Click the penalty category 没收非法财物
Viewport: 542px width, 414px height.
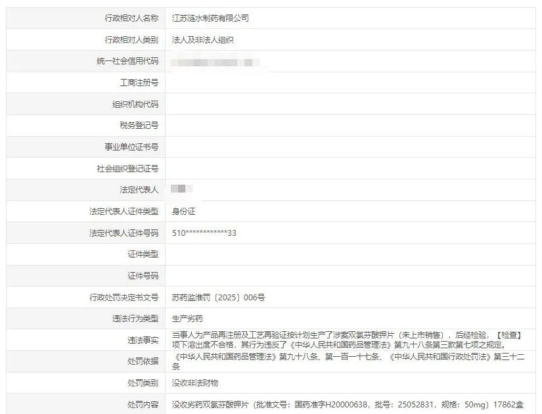pos(195,385)
